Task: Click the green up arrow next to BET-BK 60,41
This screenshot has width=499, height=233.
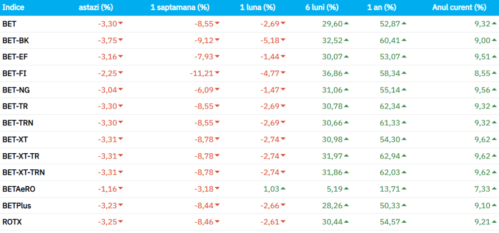Action: (x=404, y=40)
